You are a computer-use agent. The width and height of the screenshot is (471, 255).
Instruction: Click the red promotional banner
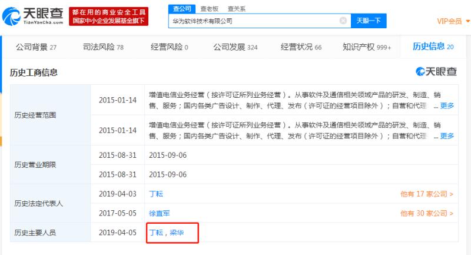pos(108,16)
